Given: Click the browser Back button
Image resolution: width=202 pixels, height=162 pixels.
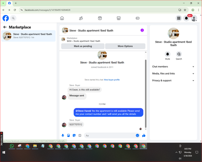Looking at the screenshot, I should point(4,10).
